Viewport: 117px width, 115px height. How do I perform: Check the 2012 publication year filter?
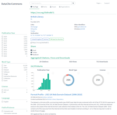click(x=2, y=54)
